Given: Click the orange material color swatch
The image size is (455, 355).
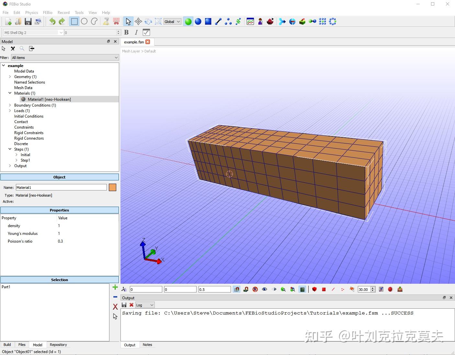Looking at the screenshot, I should pyautogui.click(x=112, y=188).
